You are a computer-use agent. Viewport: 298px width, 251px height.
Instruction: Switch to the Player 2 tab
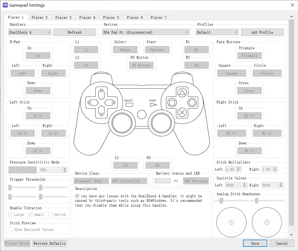click(x=39, y=17)
